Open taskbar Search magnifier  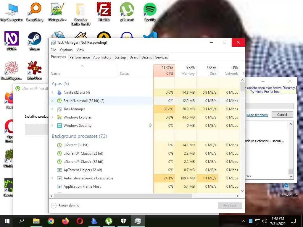click(21, 221)
